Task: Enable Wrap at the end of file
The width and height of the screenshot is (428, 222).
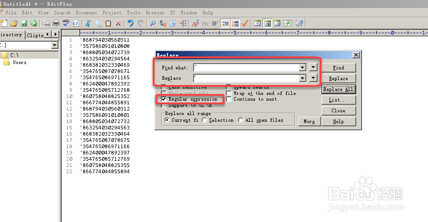Action: [229, 93]
